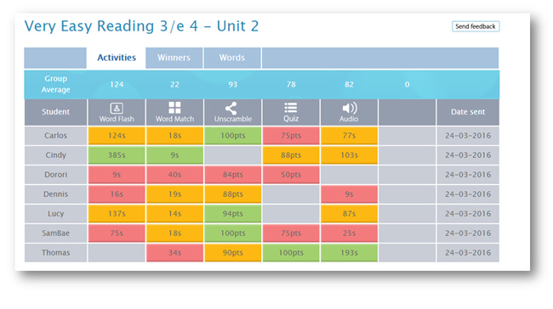Click the Date sent column header
This screenshot has width=553, height=309.
pyautogui.click(x=468, y=112)
